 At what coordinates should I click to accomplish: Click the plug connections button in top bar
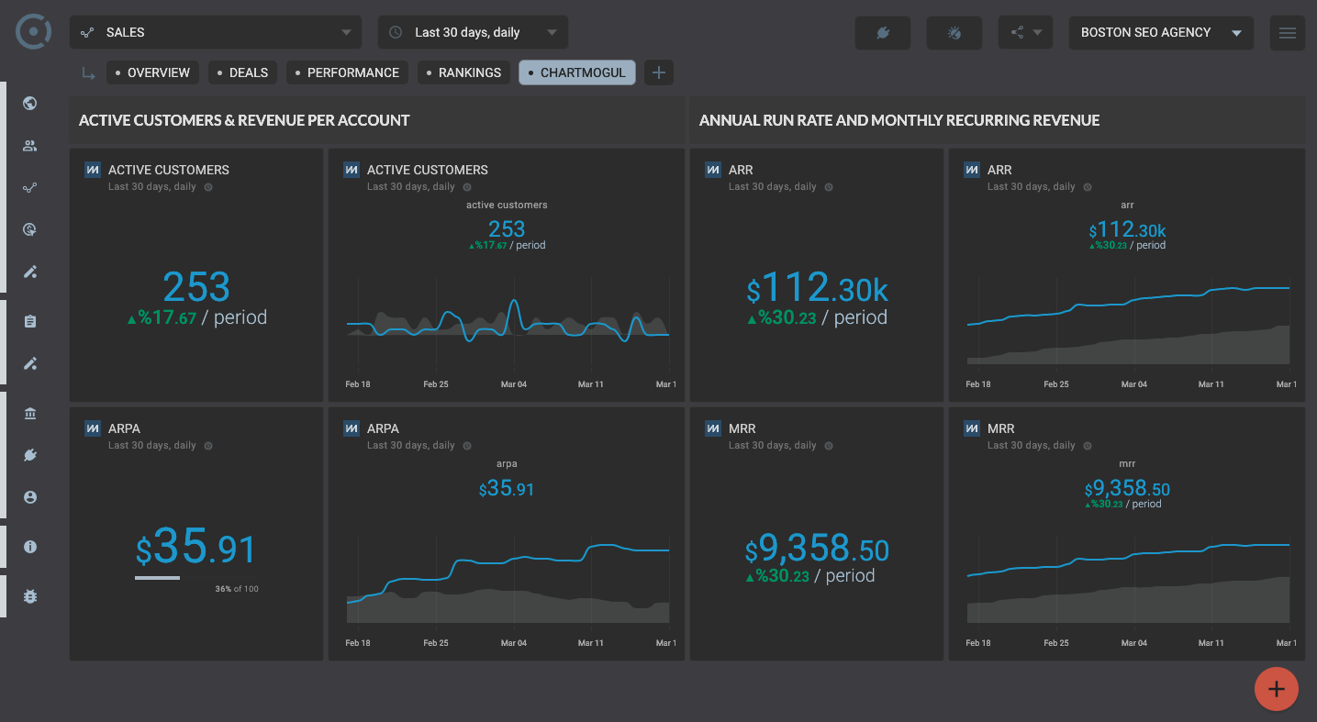[x=883, y=33]
